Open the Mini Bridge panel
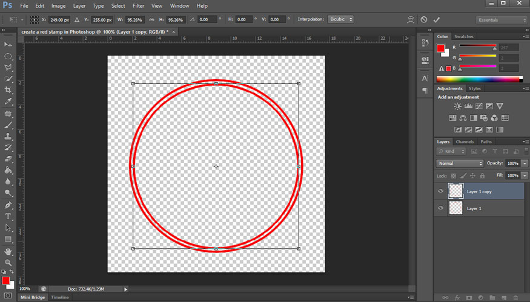The width and height of the screenshot is (530, 302). 33,297
